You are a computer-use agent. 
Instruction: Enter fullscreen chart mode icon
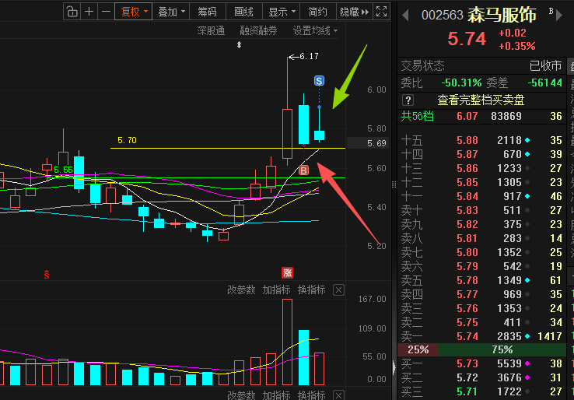coord(381,12)
